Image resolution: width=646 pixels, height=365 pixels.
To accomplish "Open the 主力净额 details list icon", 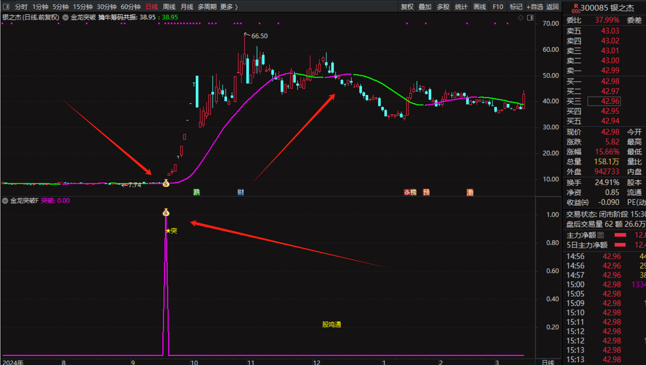I will (x=601, y=235).
